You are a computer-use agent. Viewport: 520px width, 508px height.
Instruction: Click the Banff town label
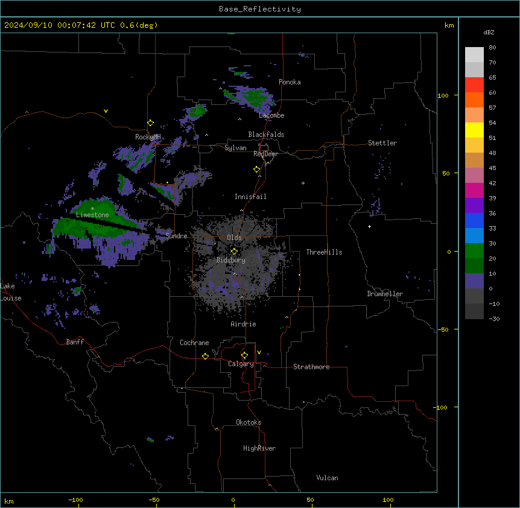coord(75,342)
